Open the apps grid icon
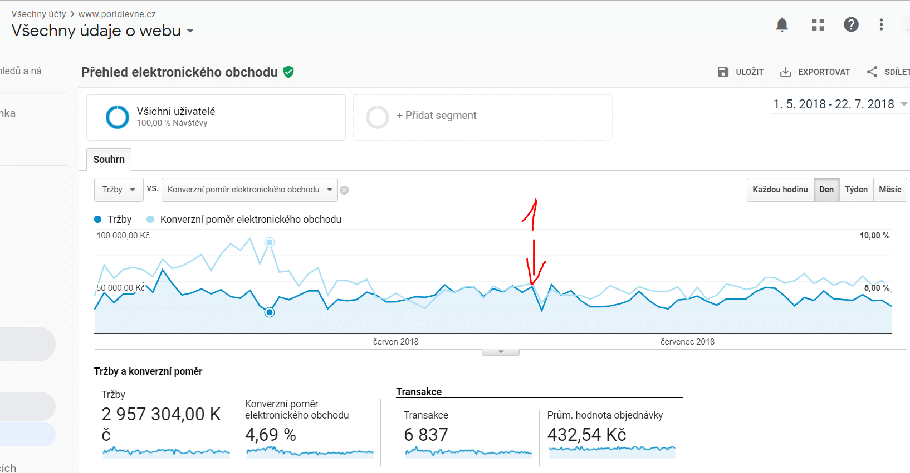Screen dimensions: 910x473 pyautogui.click(x=818, y=24)
